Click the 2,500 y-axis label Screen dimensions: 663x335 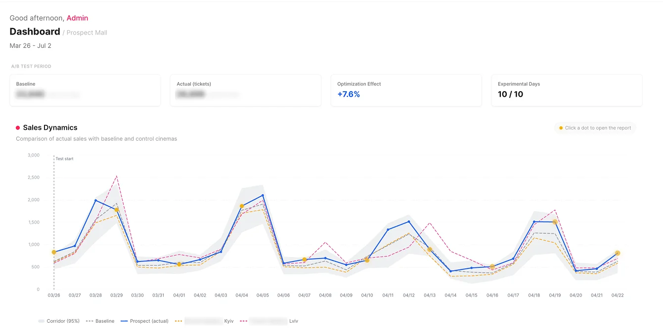34,178
